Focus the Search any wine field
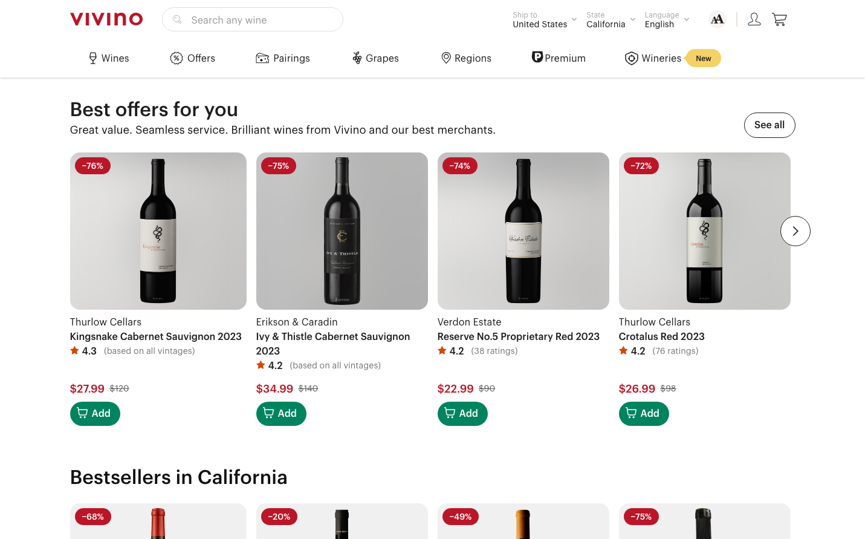Image resolution: width=865 pixels, height=539 pixels. 260,20
